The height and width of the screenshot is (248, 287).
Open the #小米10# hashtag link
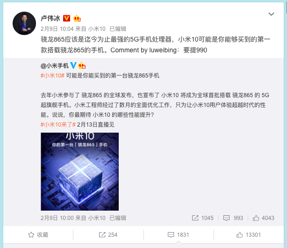(x=52, y=75)
